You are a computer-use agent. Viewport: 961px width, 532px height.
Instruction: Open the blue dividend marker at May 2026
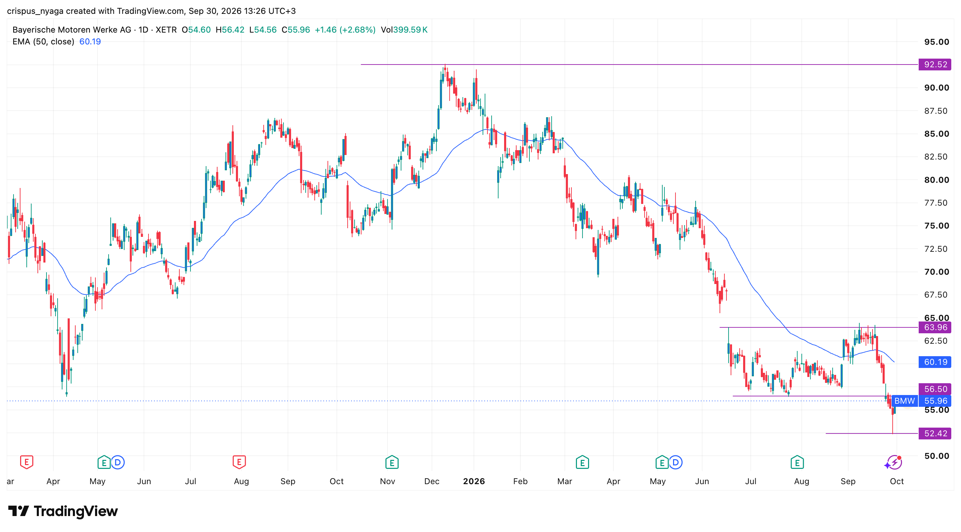(675, 463)
